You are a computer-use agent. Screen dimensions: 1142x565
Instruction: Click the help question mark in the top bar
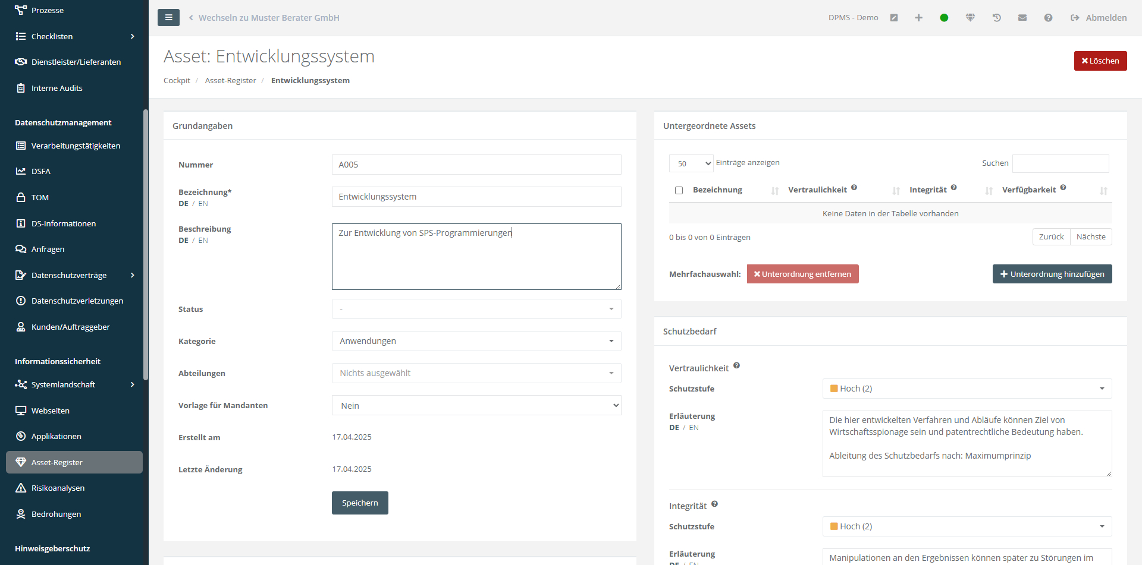(x=1048, y=18)
